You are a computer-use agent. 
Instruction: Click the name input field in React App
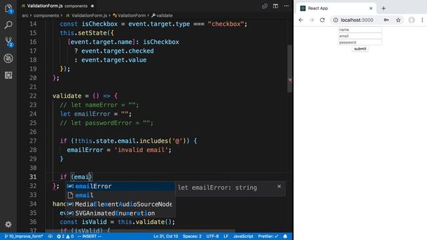360,29
